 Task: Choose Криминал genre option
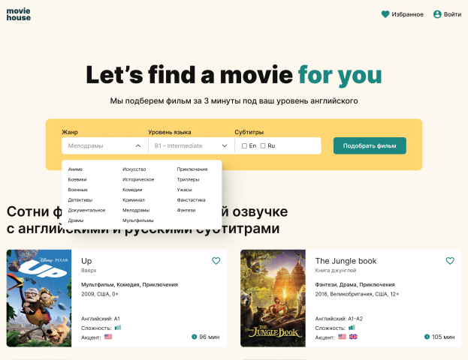[134, 200]
